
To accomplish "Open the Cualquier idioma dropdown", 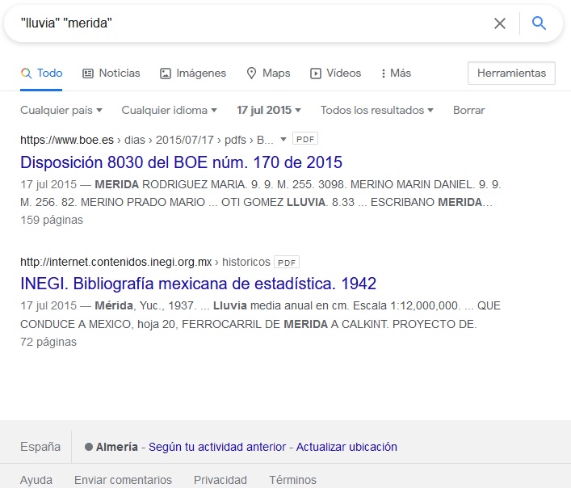I will click(169, 110).
